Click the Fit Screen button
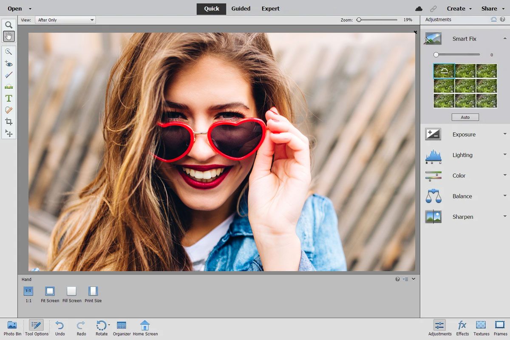 click(x=50, y=292)
